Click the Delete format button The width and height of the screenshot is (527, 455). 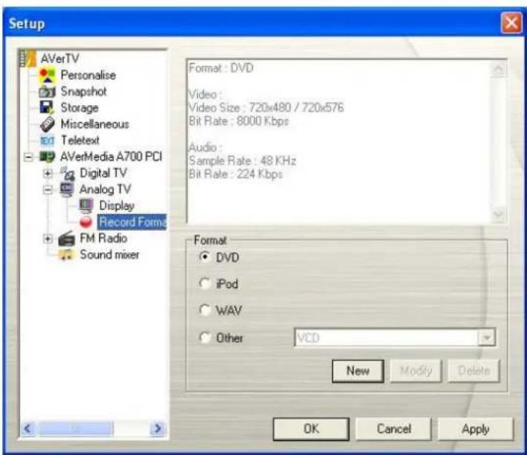tap(474, 371)
